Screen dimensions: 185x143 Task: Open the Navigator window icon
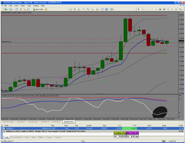[25, 9]
